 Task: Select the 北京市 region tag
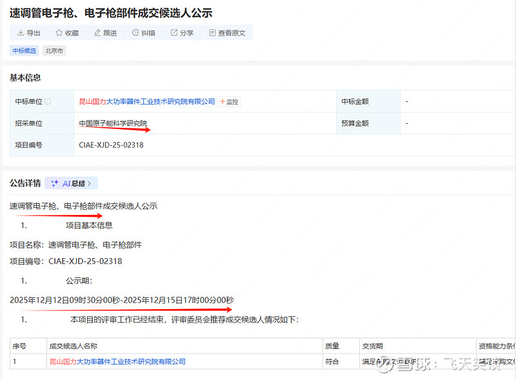[54, 50]
